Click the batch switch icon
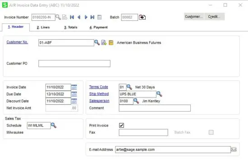The width and height of the screenshot is (248, 163). (x=142, y=17)
